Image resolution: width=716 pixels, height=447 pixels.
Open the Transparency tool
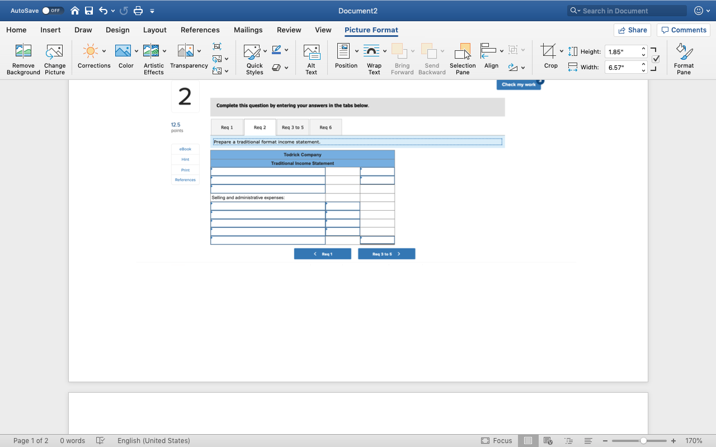click(x=189, y=58)
